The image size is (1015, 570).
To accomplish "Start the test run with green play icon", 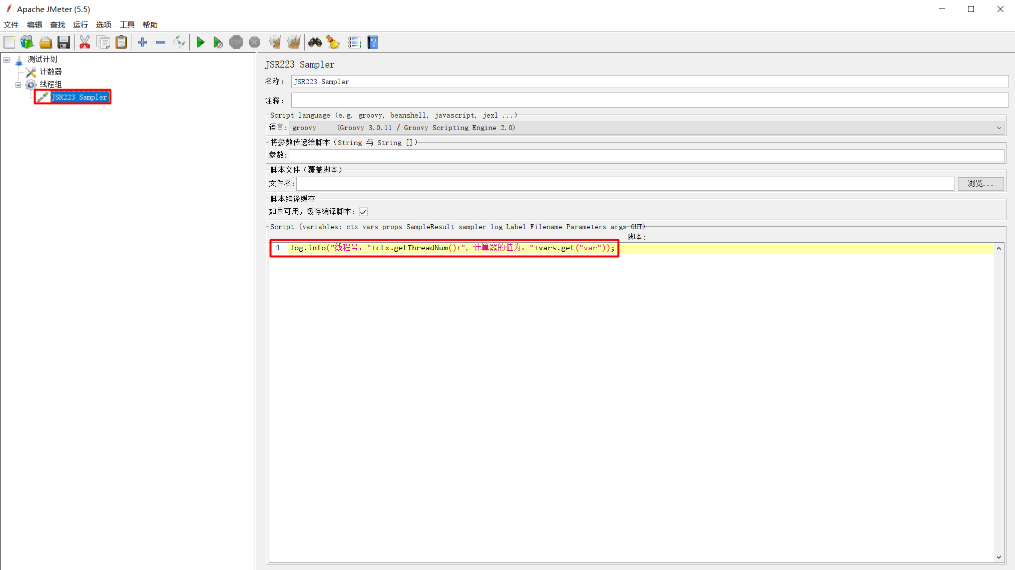I will click(201, 42).
